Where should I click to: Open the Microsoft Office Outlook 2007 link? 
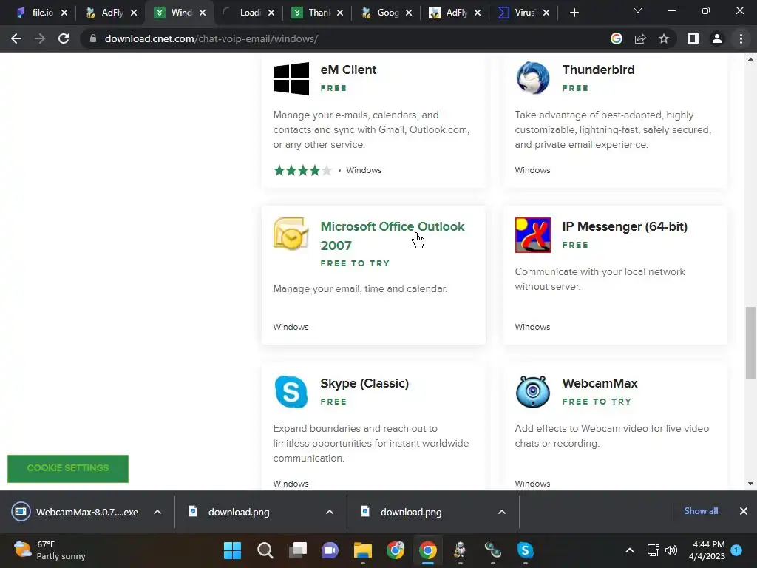393,236
